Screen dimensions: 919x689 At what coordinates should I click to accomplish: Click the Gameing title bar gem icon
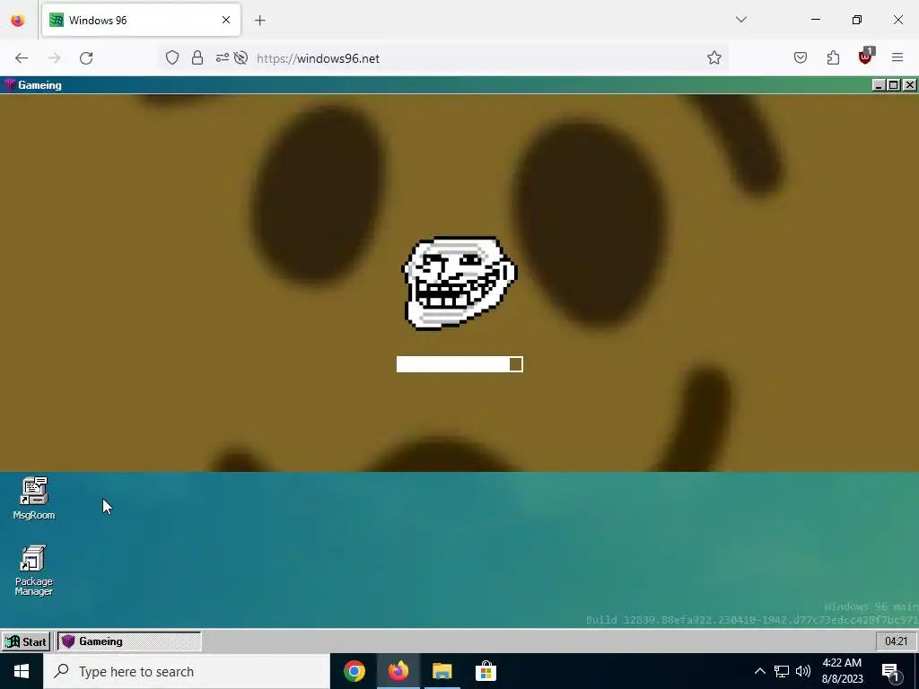click(x=9, y=85)
